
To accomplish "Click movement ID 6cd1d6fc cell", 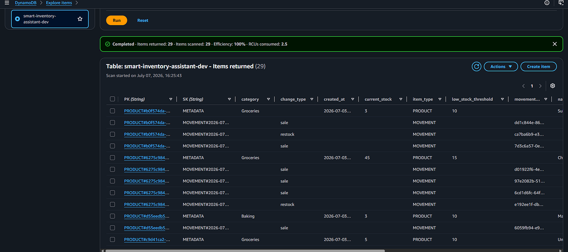I will click(529, 193).
